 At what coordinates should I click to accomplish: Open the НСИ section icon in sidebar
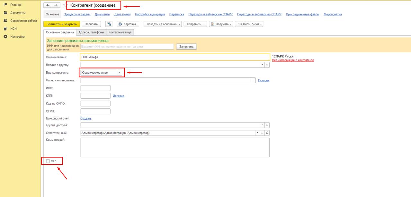click(5, 29)
